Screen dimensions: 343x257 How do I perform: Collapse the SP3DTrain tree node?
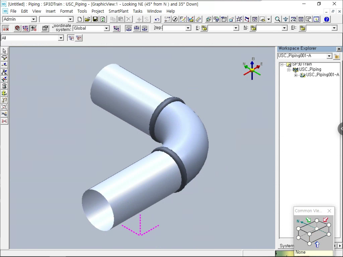(282, 65)
